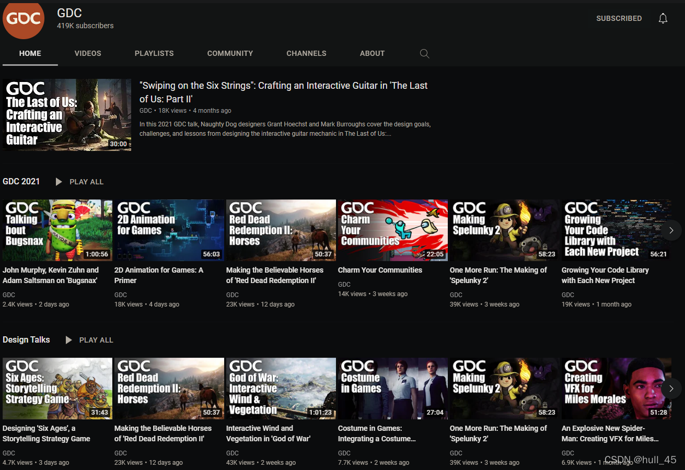685x470 pixels.
Task: Click '4.7K views • 3 days ago' text
Action: coord(36,463)
